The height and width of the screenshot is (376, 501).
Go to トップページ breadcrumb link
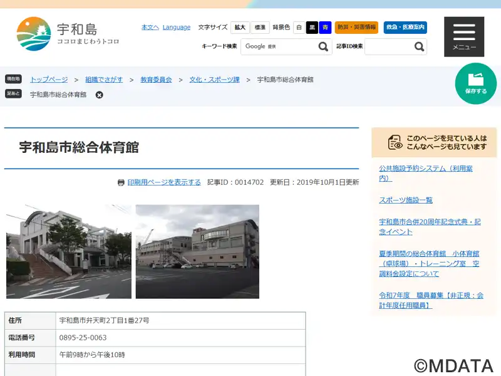tap(49, 80)
